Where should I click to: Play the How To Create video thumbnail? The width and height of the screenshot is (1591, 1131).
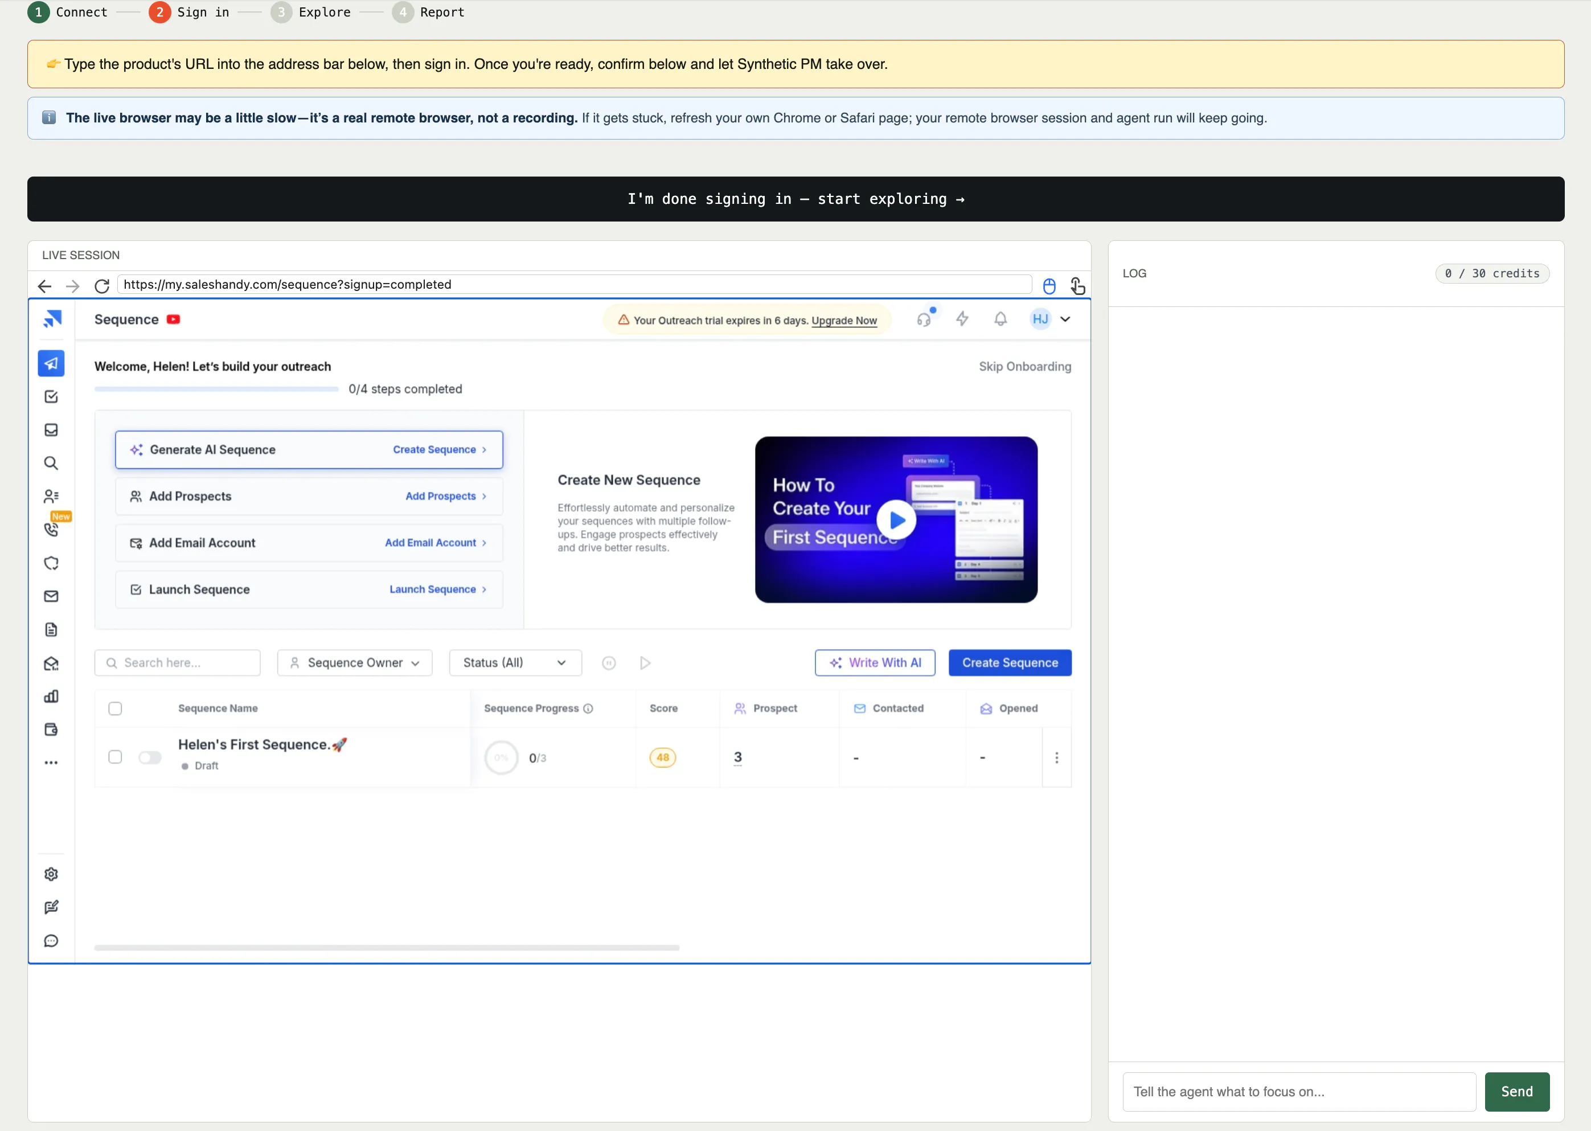point(896,521)
